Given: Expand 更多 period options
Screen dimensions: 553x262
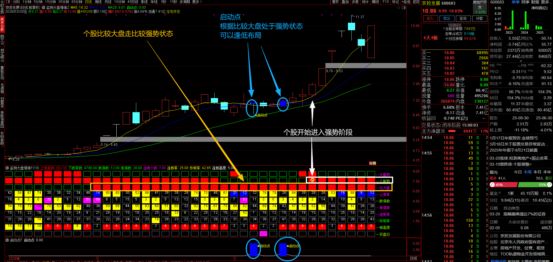Looking at the screenshot, I should (197, 2).
